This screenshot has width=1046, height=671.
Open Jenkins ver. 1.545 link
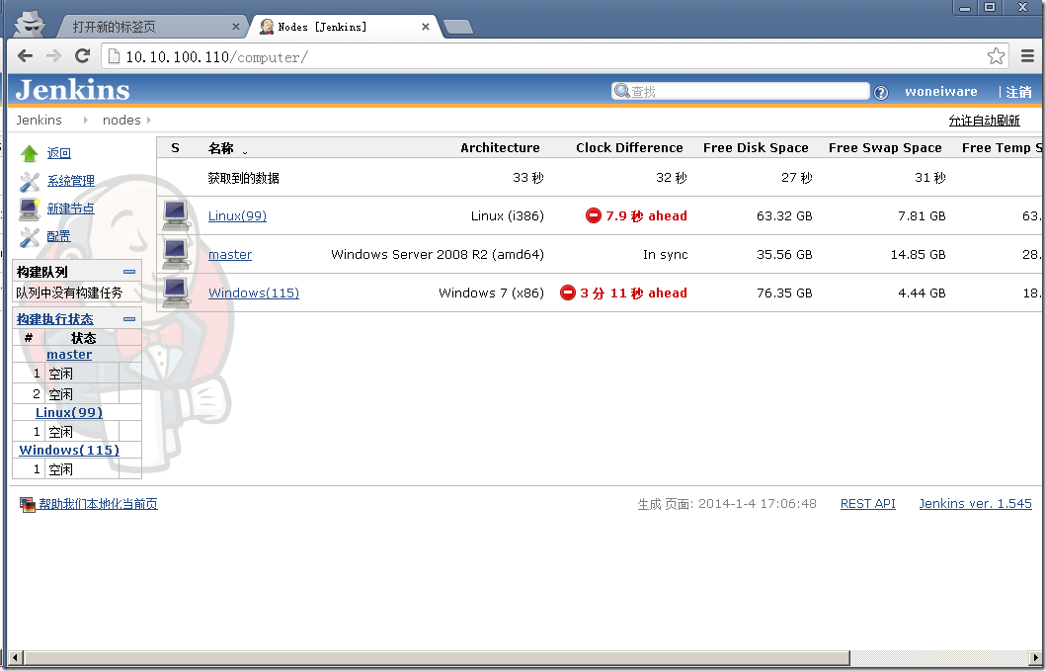coord(975,504)
